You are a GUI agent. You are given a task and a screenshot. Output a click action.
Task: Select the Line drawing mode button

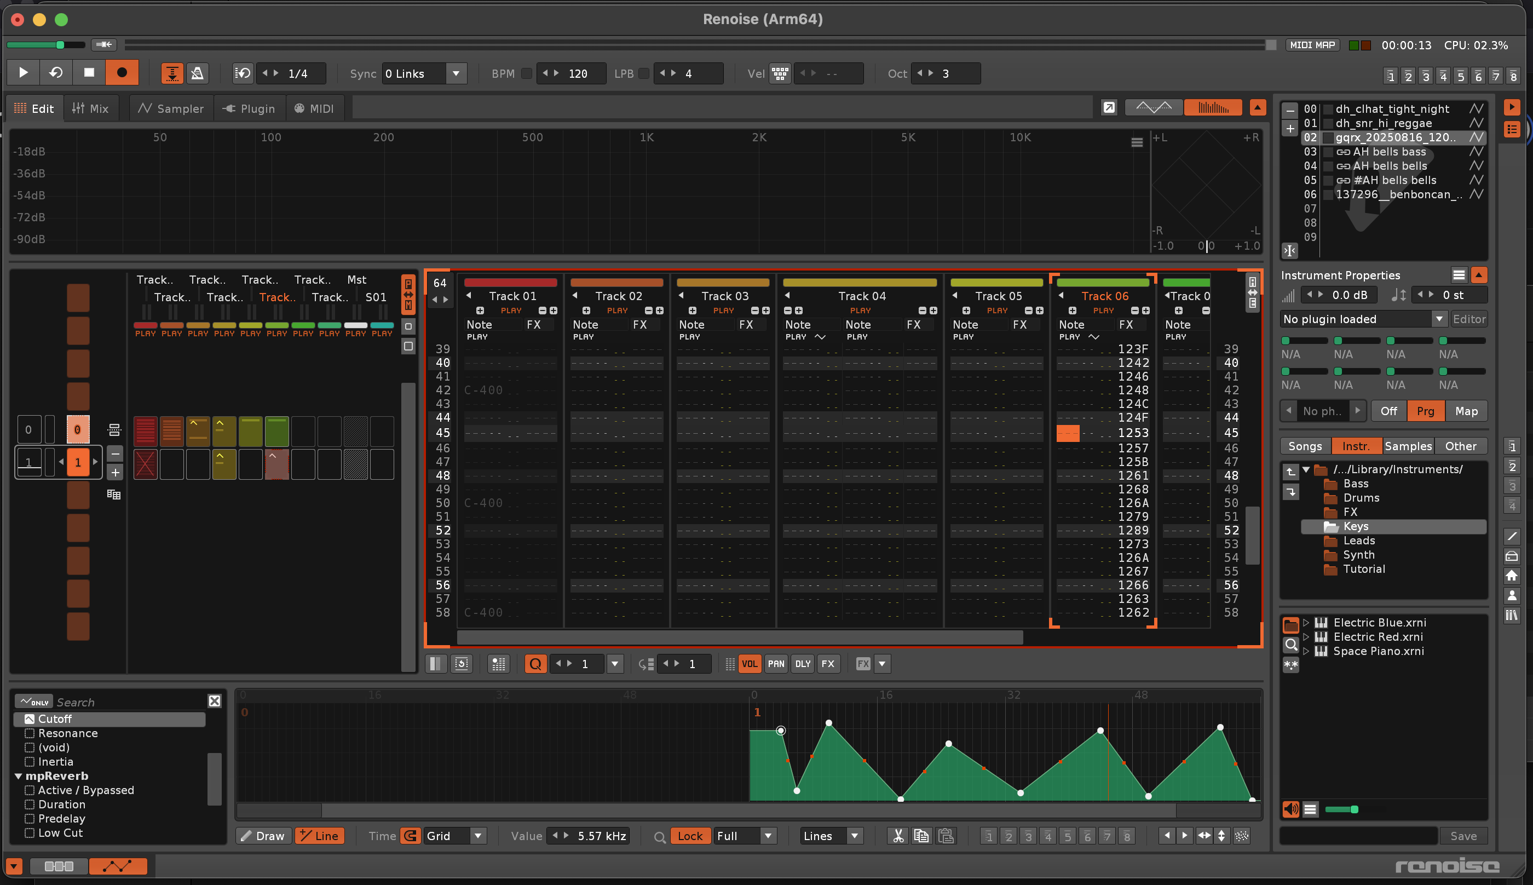coord(320,836)
